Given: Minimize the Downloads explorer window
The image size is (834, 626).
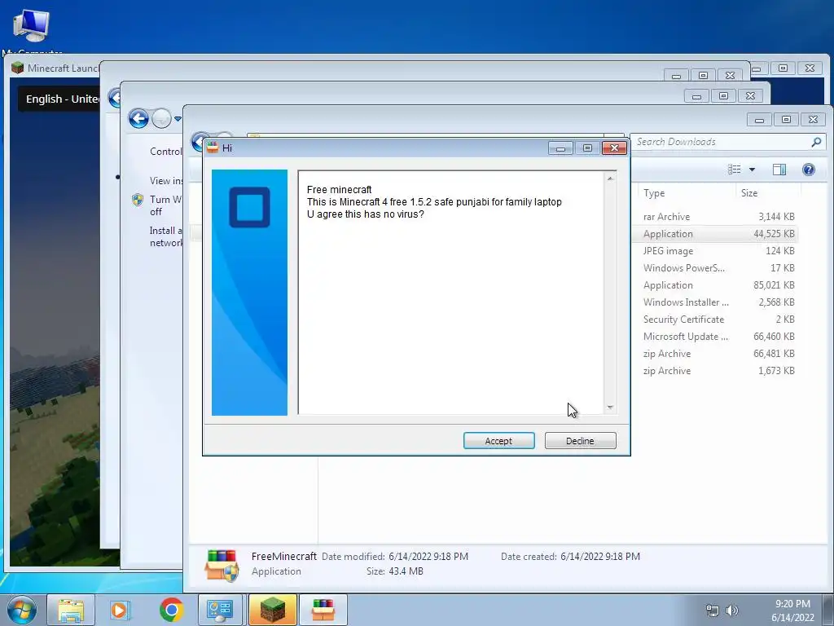Looking at the screenshot, I should 759,119.
